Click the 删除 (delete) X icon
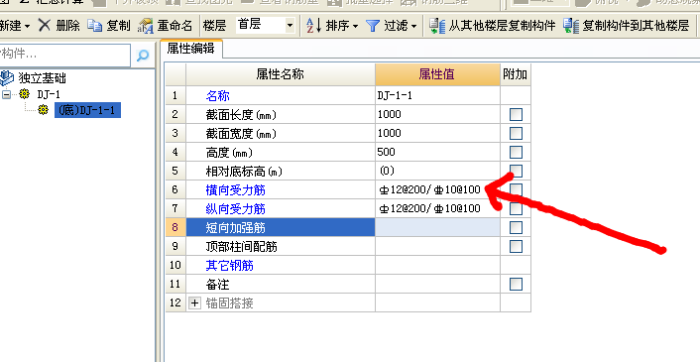The width and height of the screenshot is (700, 362). tap(45, 25)
